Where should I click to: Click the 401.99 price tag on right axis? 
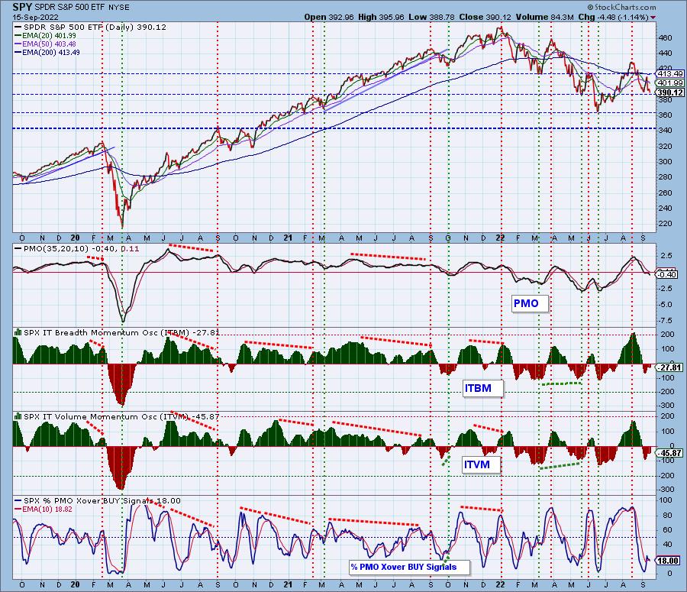(670, 82)
